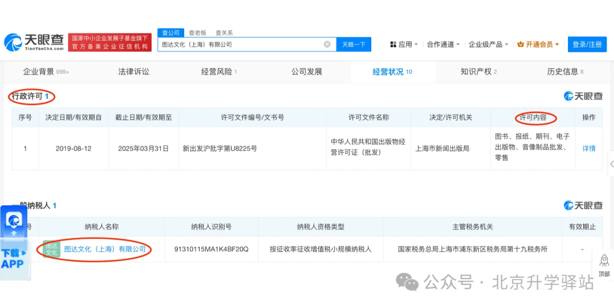Open the 图达文化（上海）有限公司 taxpayer link

[105, 249]
